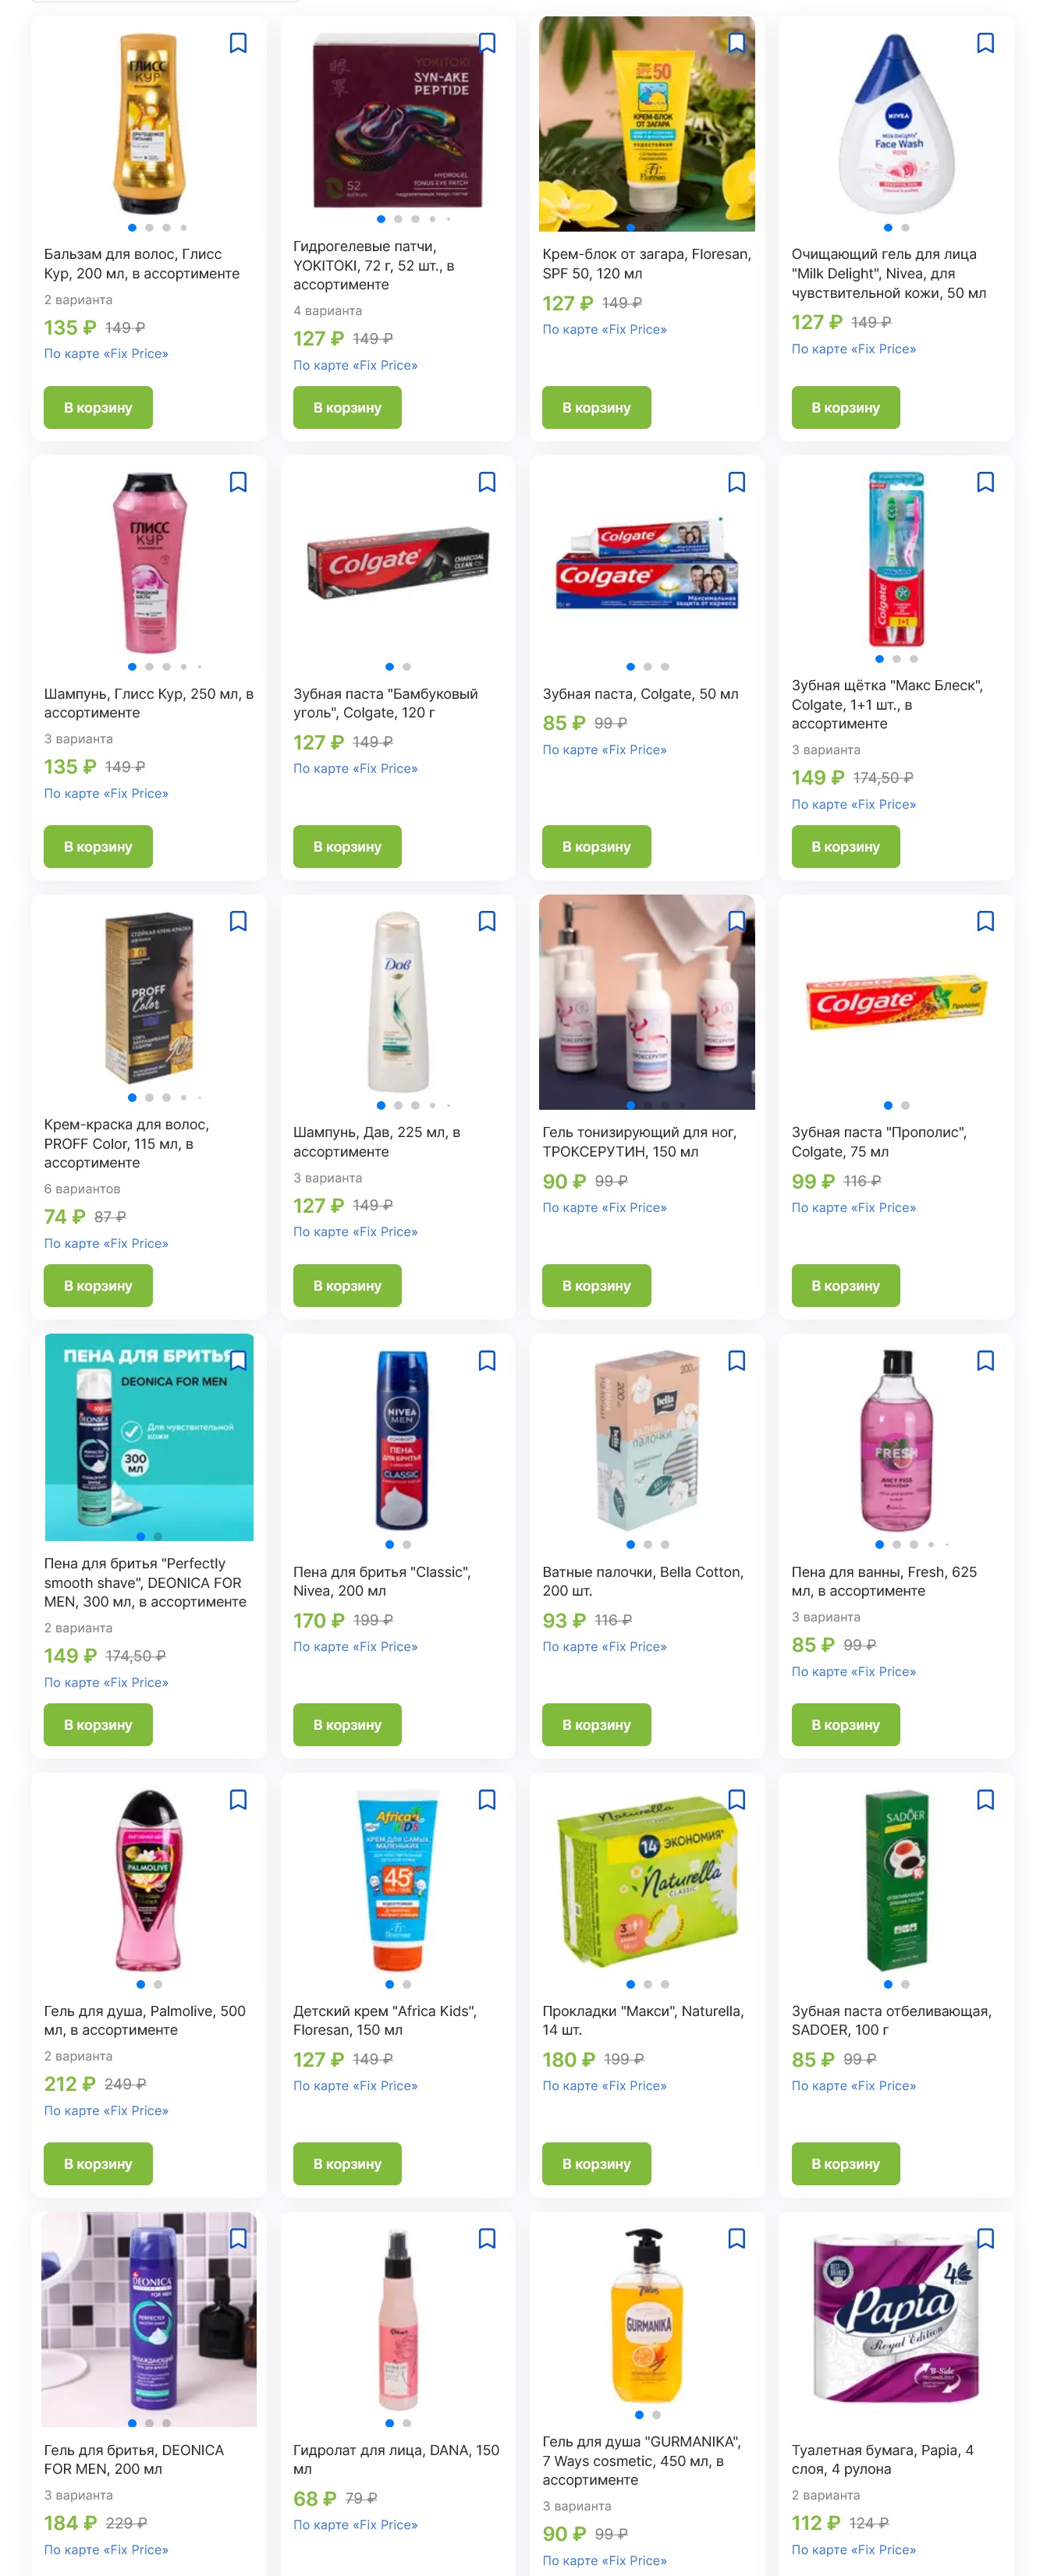Bookmark the Bella Cotton swabs
The height and width of the screenshot is (2576, 1054).
pyautogui.click(x=736, y=1360)
